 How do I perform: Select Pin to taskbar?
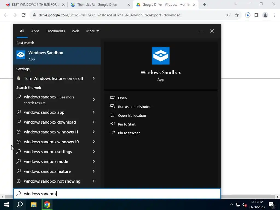[129, 133]
